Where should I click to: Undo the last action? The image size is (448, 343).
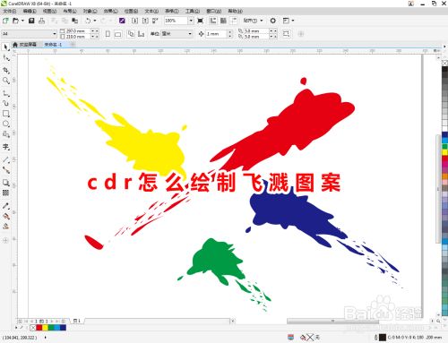point(88,21)
